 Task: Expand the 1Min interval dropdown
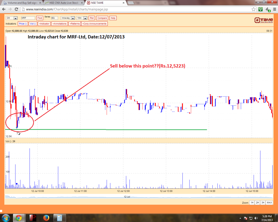coord(85,18)
